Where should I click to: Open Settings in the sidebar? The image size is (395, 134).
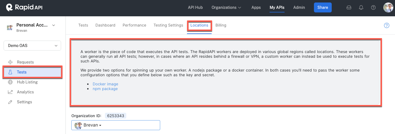[x=24, y=102]
